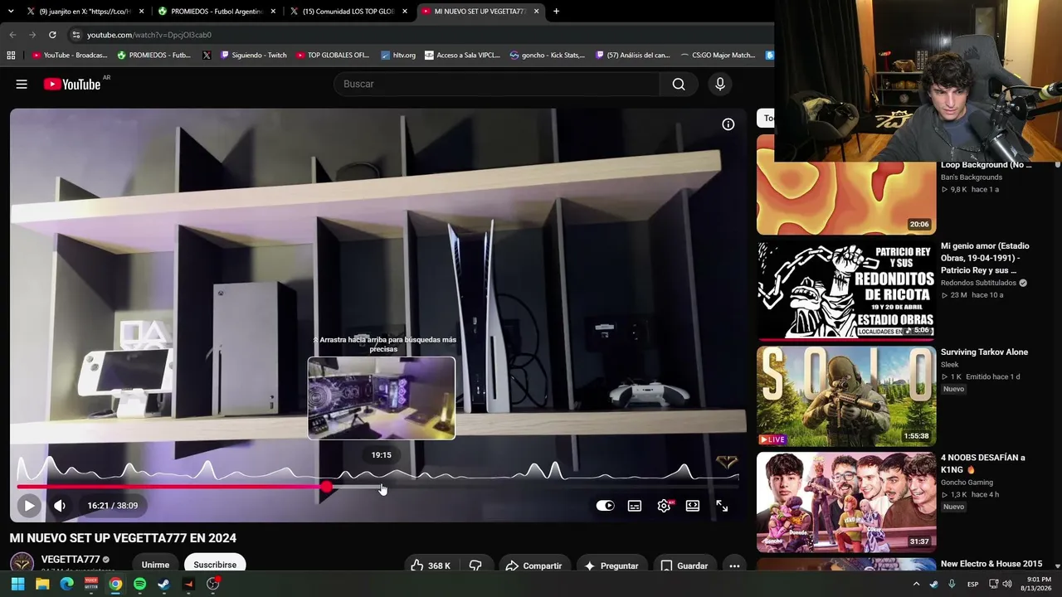Screen dimensions: 1062x597
Task: Open the Windows Start menu
Action: (x=17, y=584)
